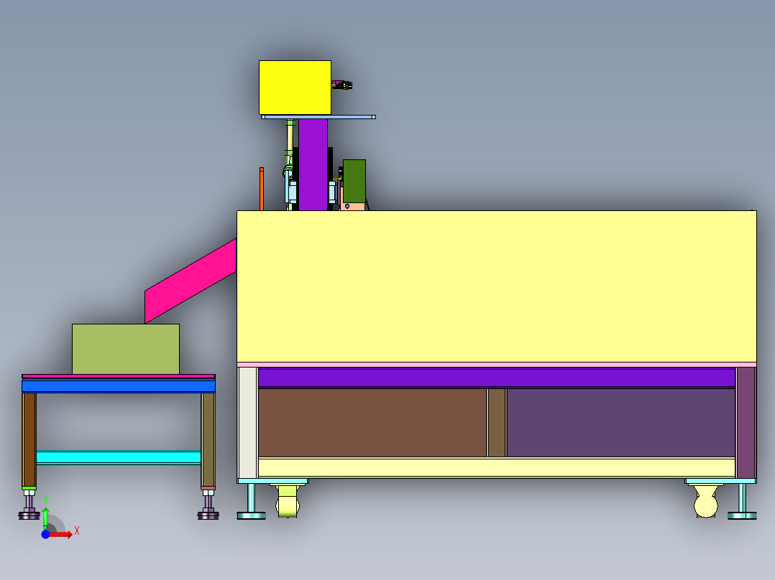The width and height of the screenshot is (775, 580).
Task: Select the brown left table leg
Action: pos(29,439)
